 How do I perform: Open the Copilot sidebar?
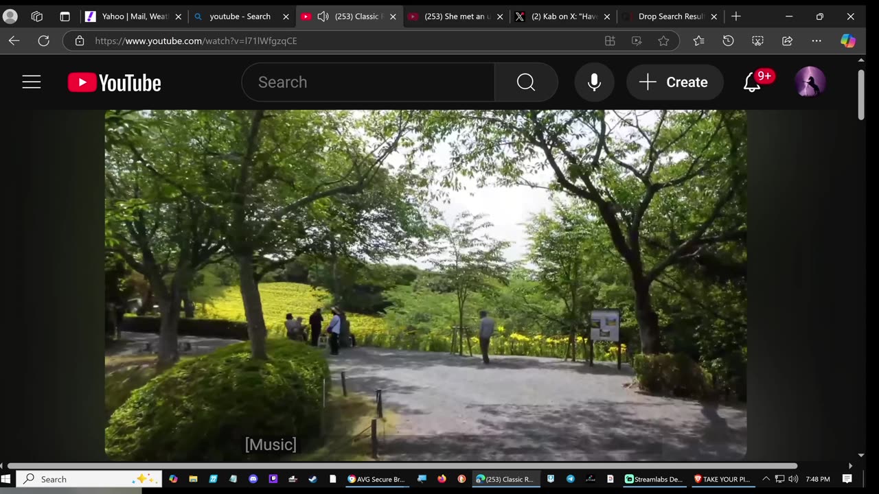(848, 41)
